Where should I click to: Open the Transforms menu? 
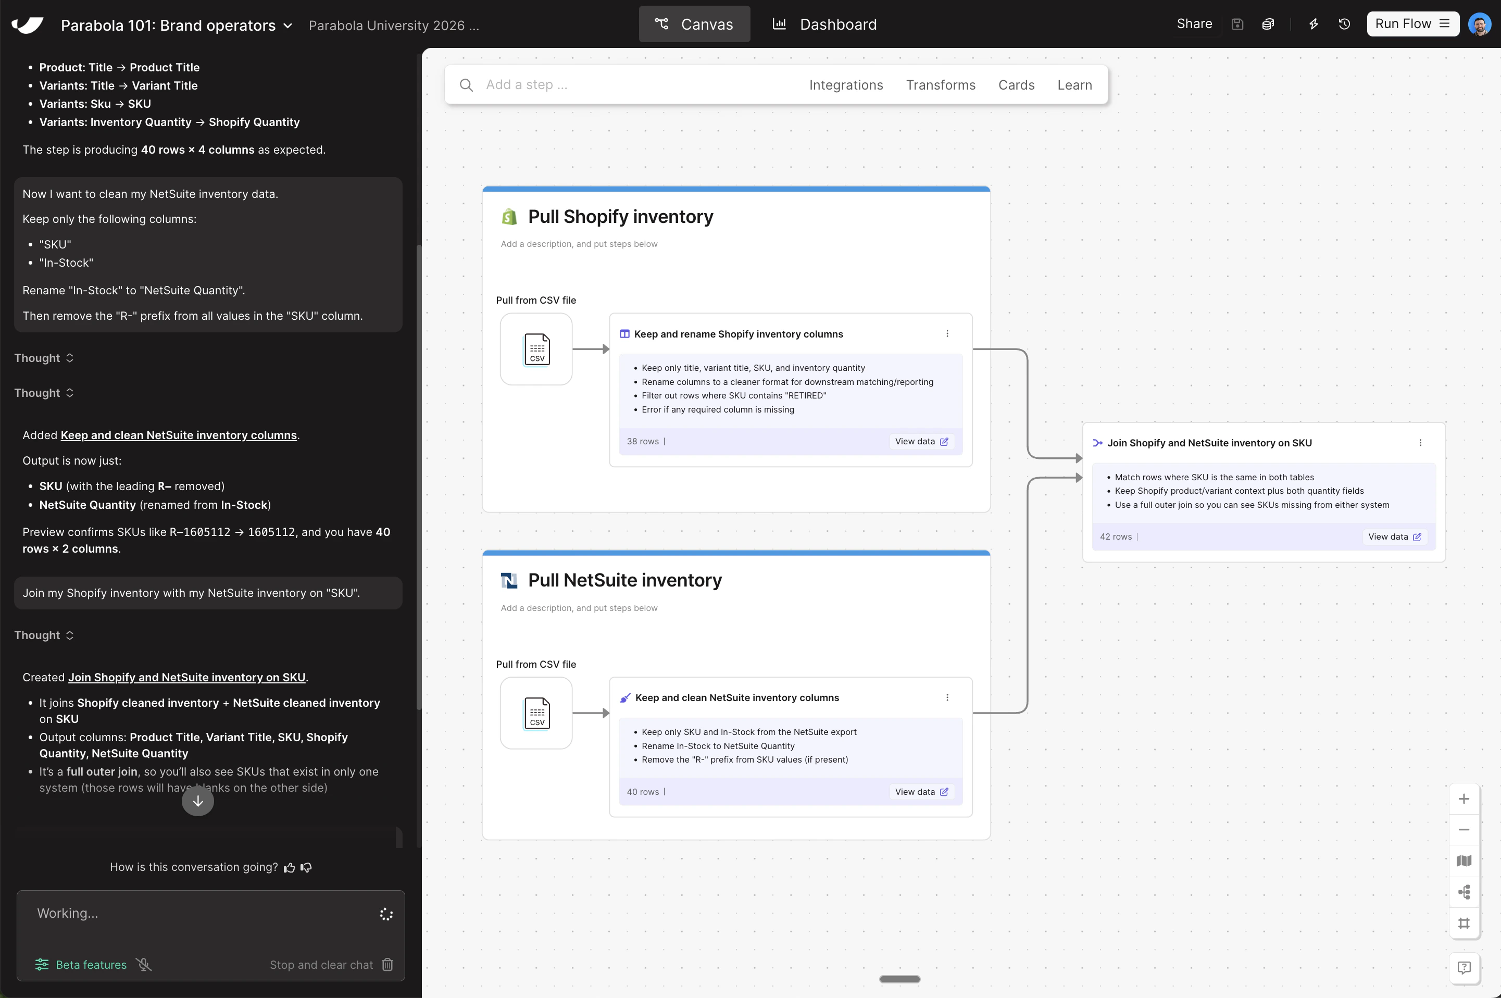(941, 85)
